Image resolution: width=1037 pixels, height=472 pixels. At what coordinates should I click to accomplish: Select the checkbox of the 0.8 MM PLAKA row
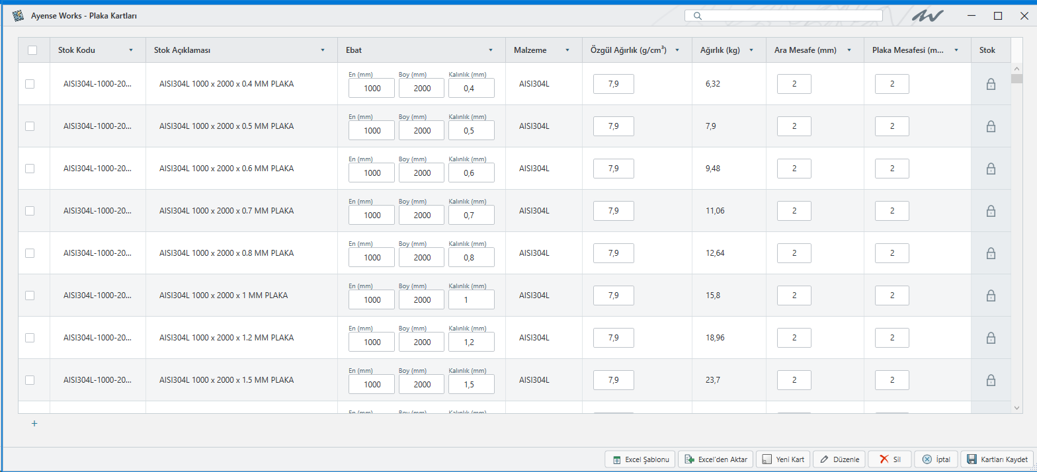coord(30,253)
